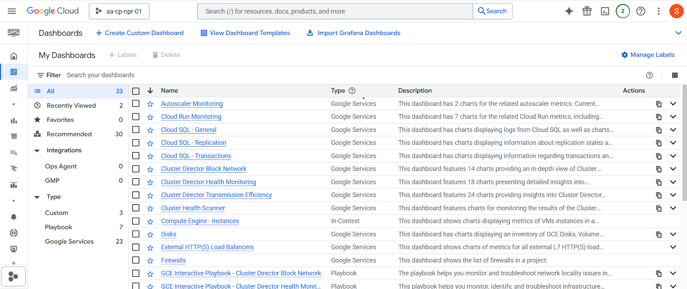Screen dimensions: 687x289
Task: Open the alerting bell icon in sidebar
Action: click(x=14, y=217)
